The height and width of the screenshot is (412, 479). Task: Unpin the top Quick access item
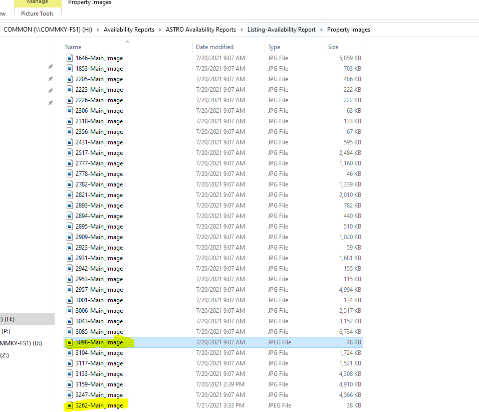pyautogui.click(x=50, y=66)
